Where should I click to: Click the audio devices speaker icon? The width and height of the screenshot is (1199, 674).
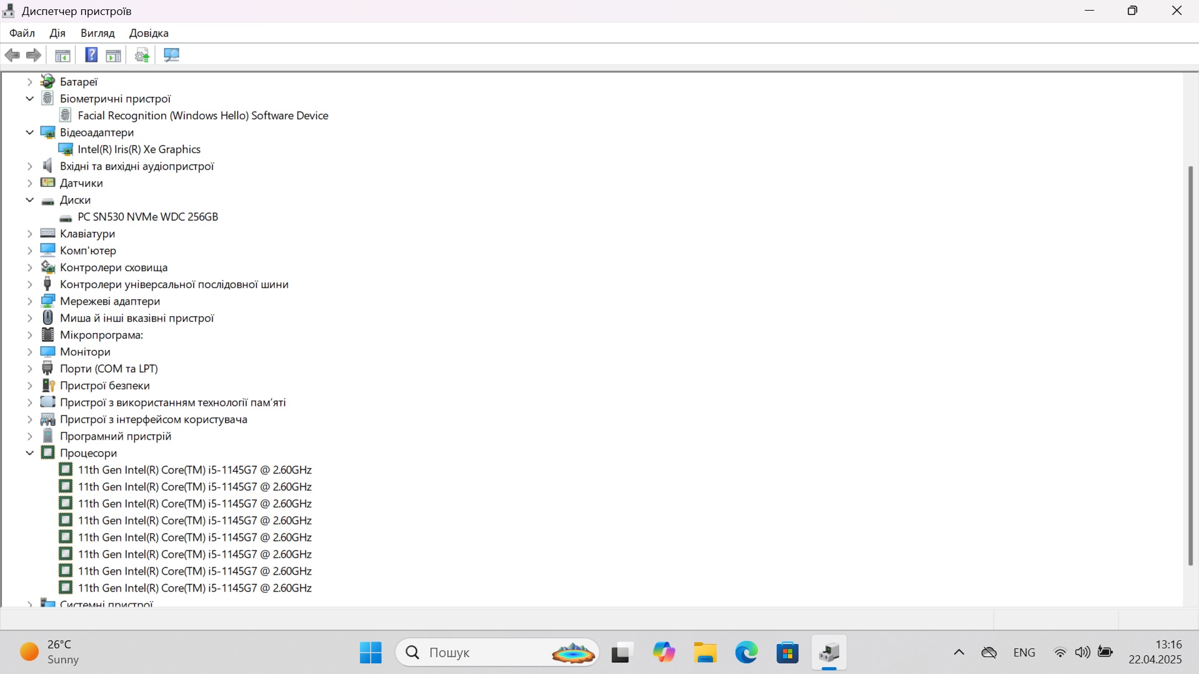[47, 166]
